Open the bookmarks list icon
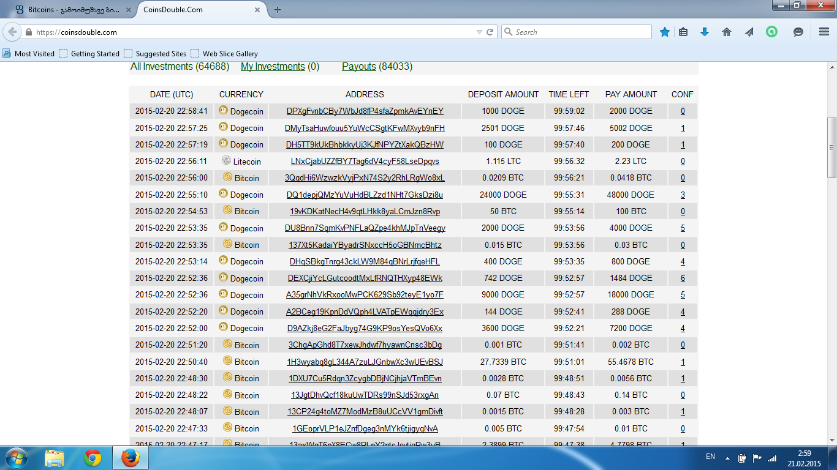This screenshot has height=470, width=837. pyautogui.click(x=683, y=32)
